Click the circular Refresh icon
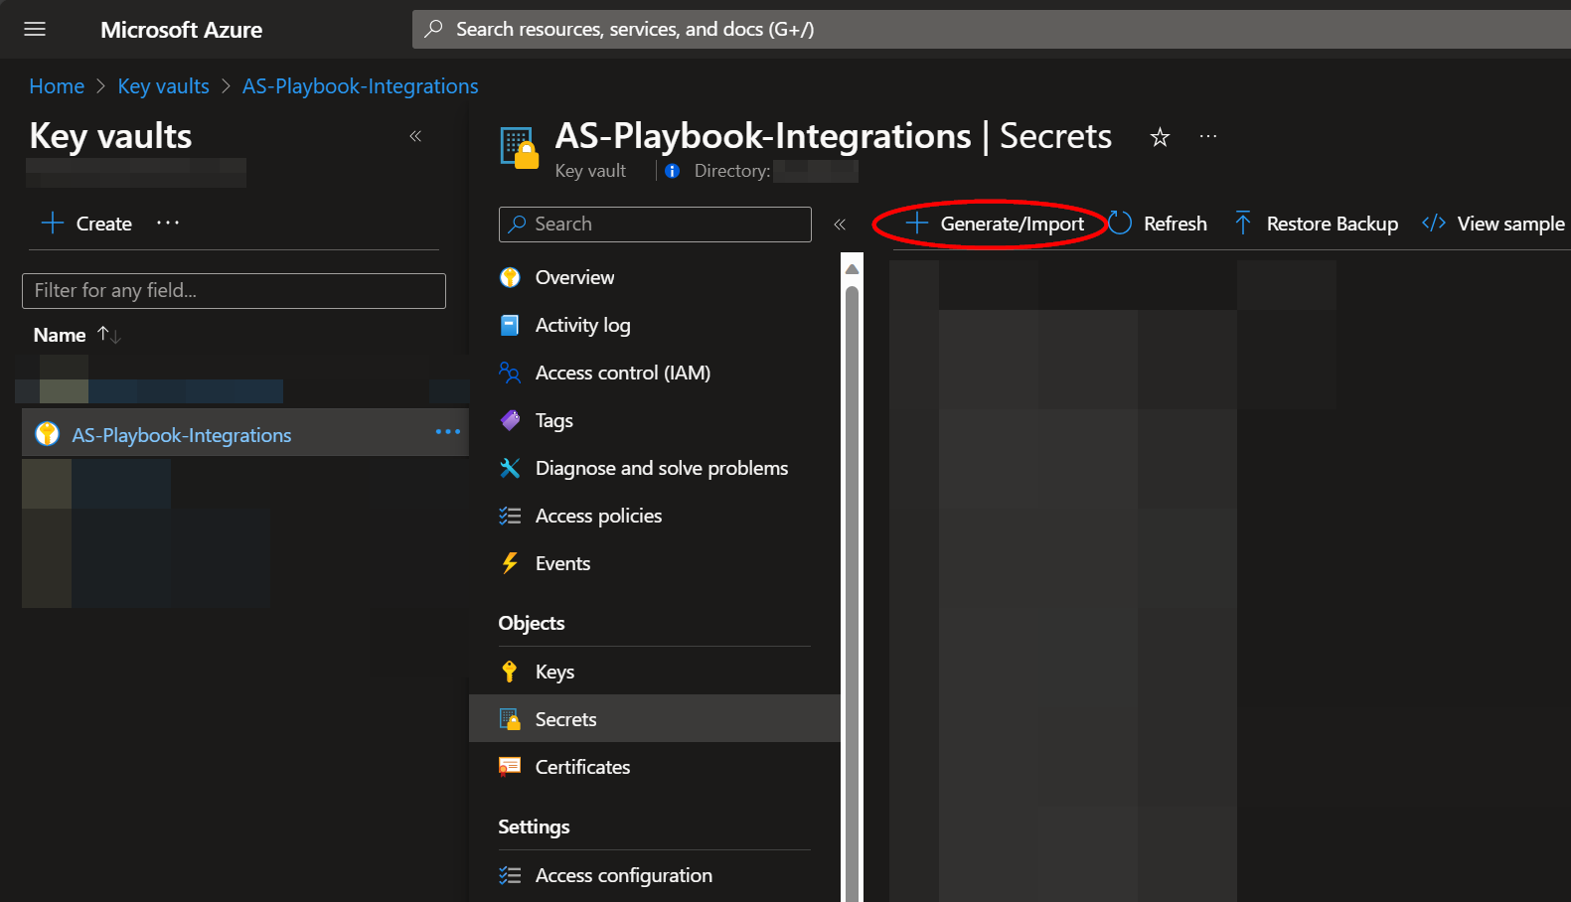 point(1120,224)
